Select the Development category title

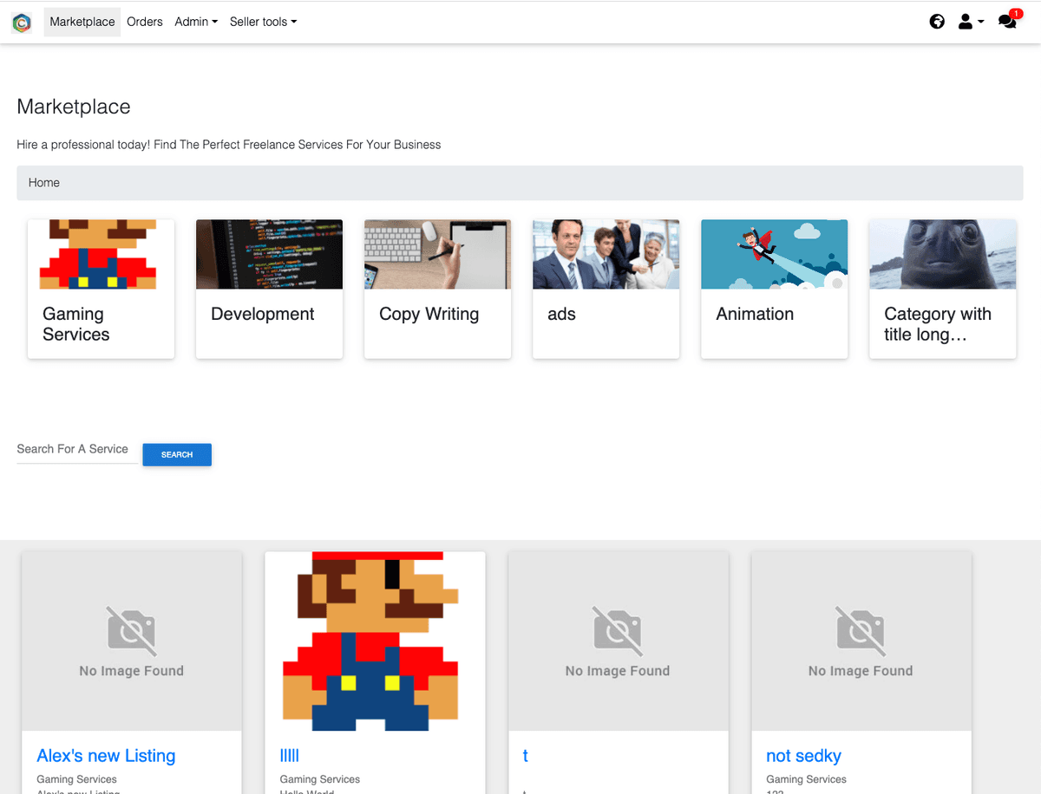[x=263, y=314]
